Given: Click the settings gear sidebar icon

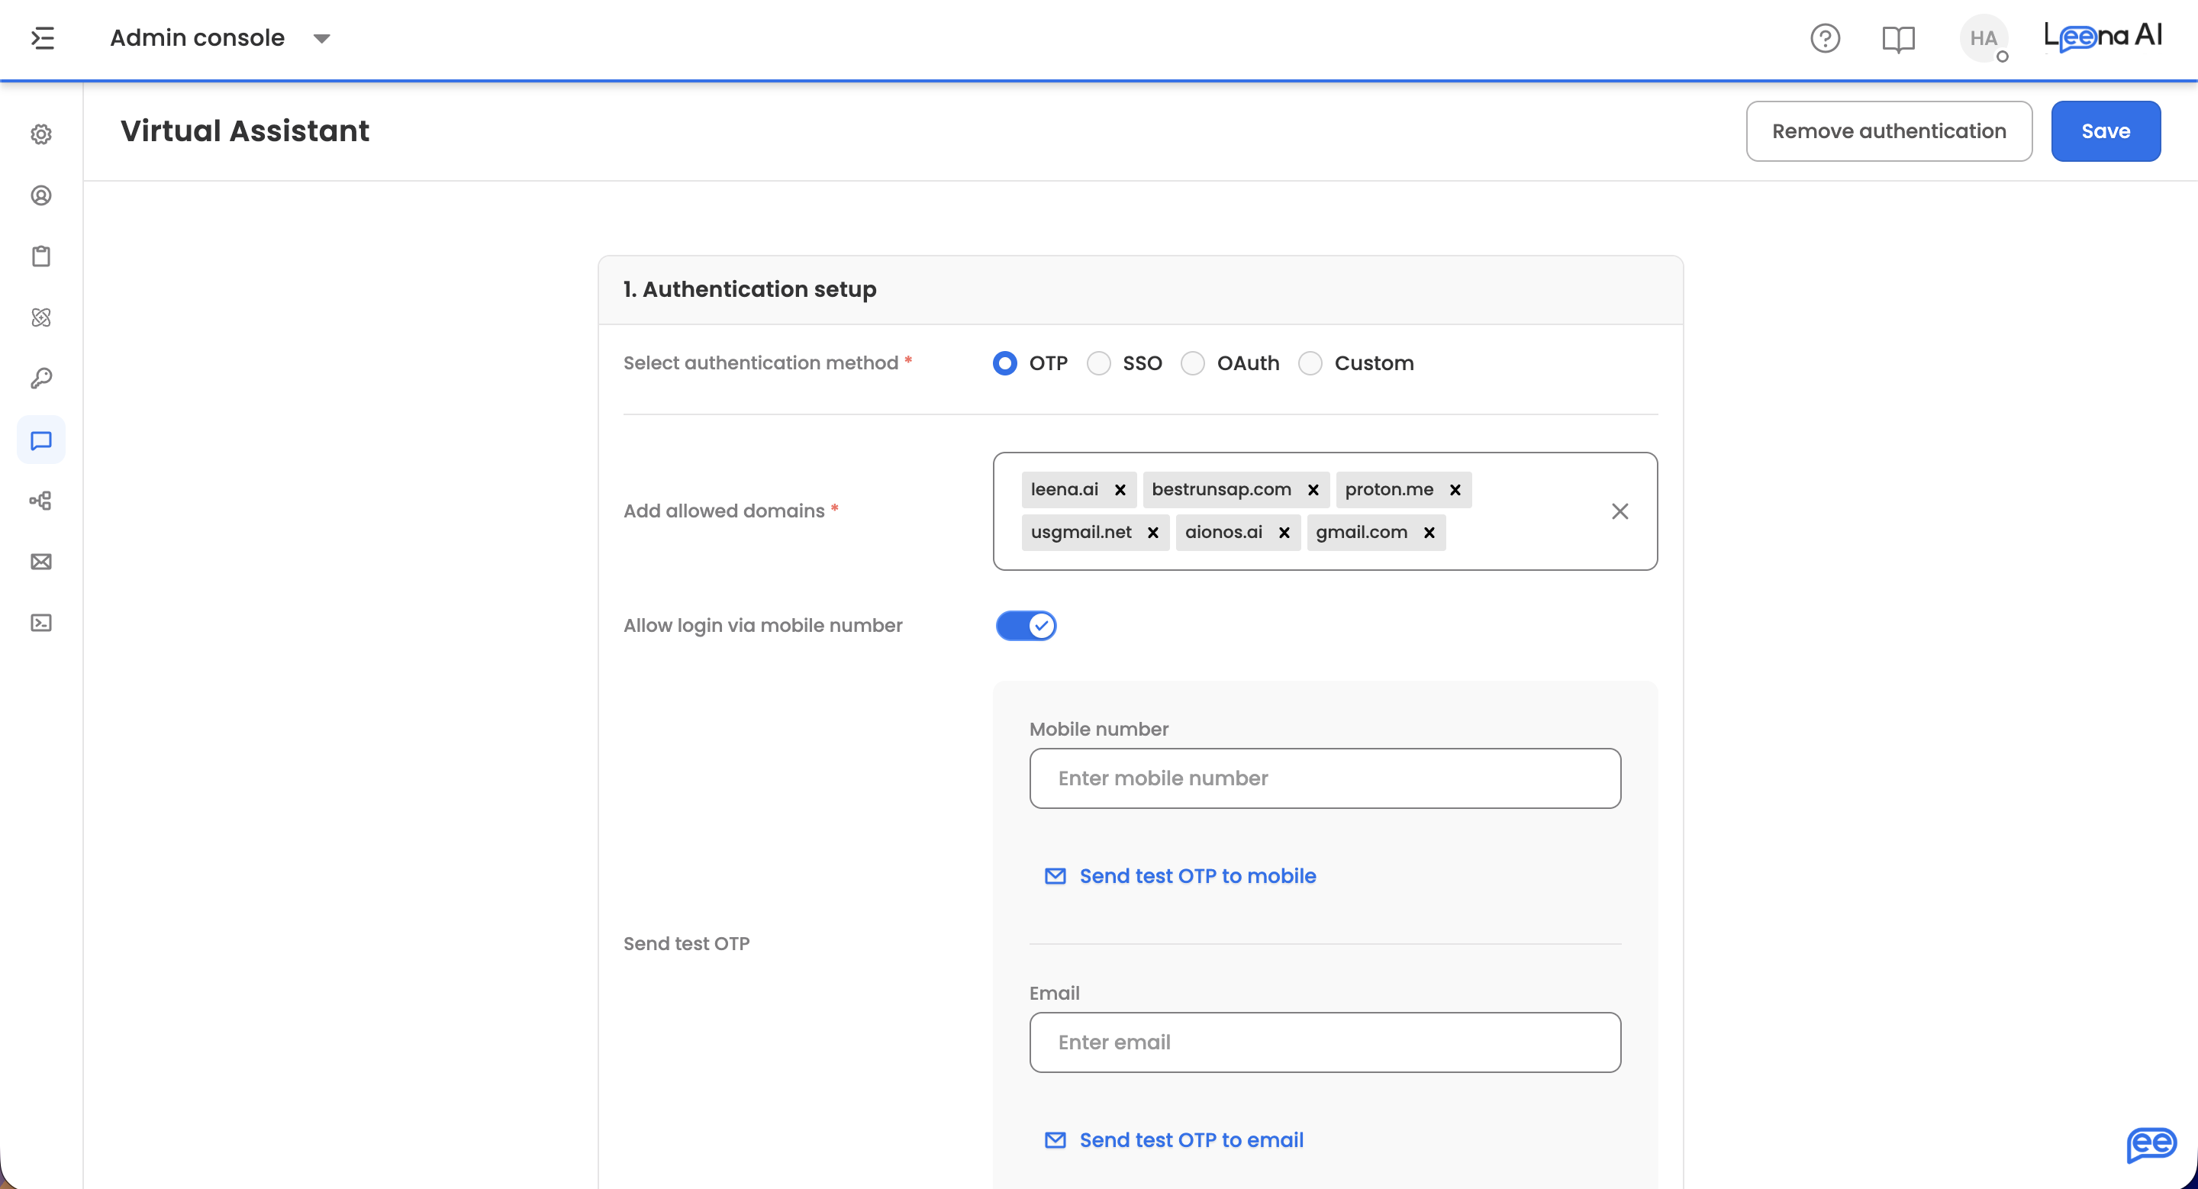Looking at the screenshot, I should [x=41, y=135].
